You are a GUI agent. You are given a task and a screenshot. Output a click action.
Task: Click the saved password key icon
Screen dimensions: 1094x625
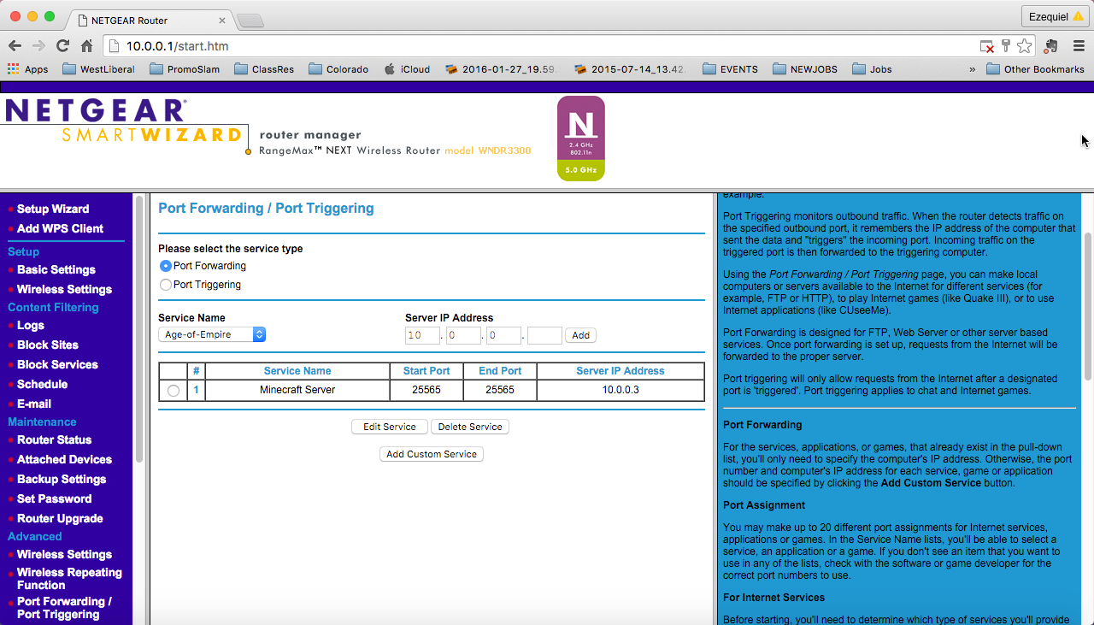(x=1006, y=46)
